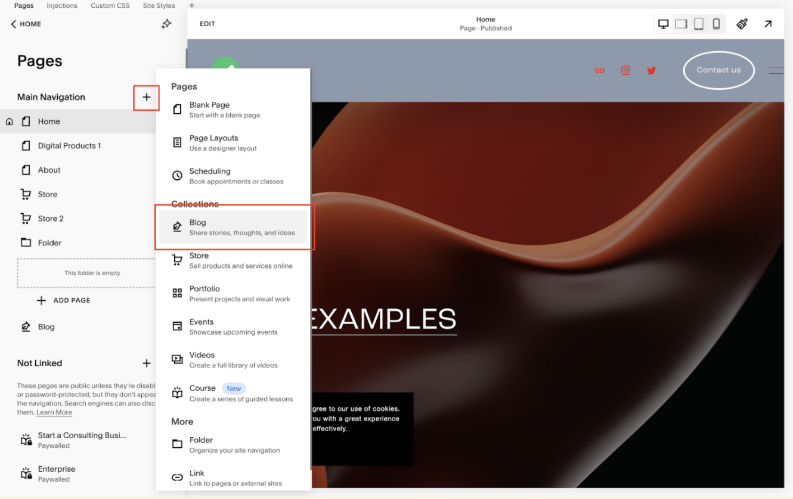Click the home icon beside the Home page
793x499 pixels.
[9, 121]
